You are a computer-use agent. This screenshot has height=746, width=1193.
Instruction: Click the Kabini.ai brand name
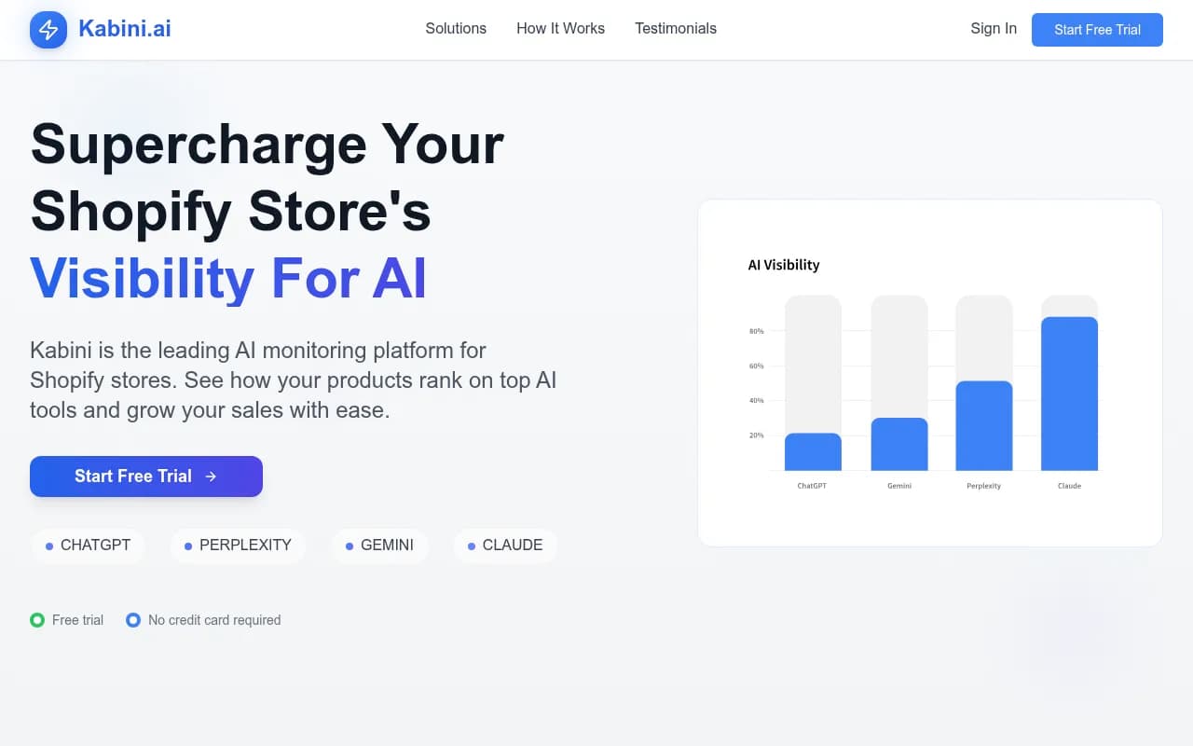click(x=125, y=29)
